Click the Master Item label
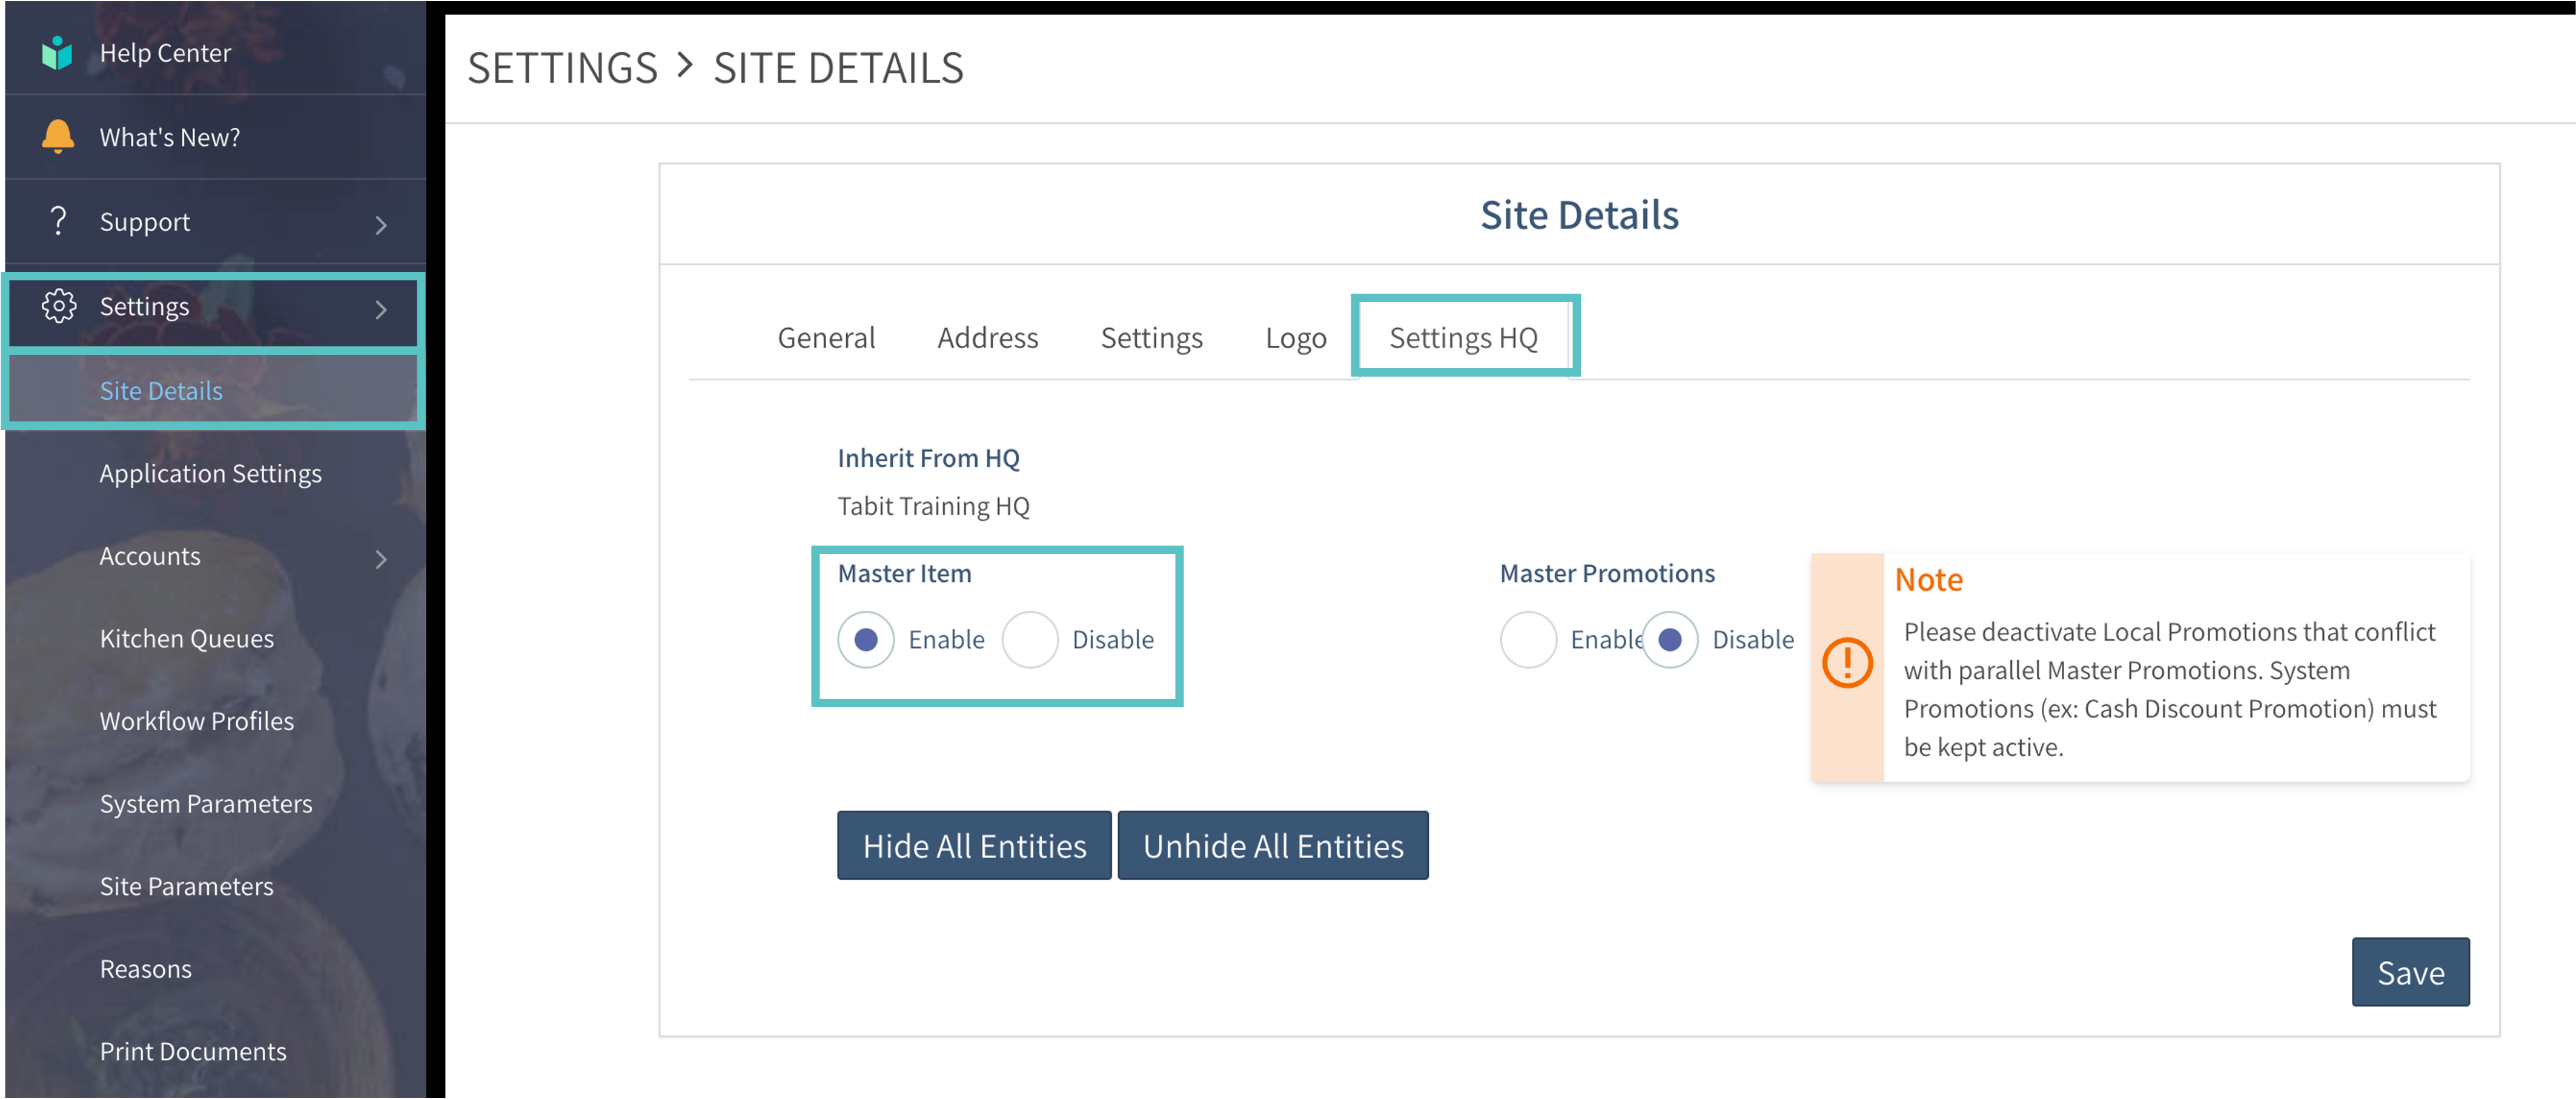The height and width of the screenshot is (1099, 2576). click(x=904, y=573)
